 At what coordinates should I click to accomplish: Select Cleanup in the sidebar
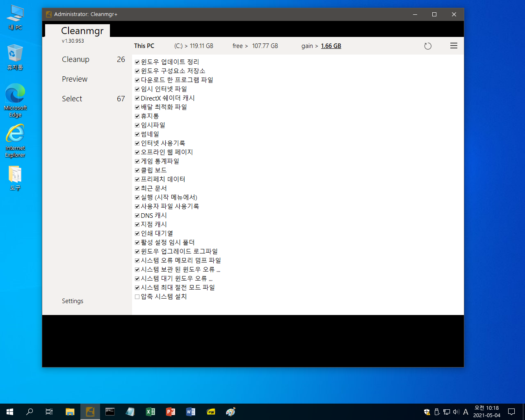75,59
